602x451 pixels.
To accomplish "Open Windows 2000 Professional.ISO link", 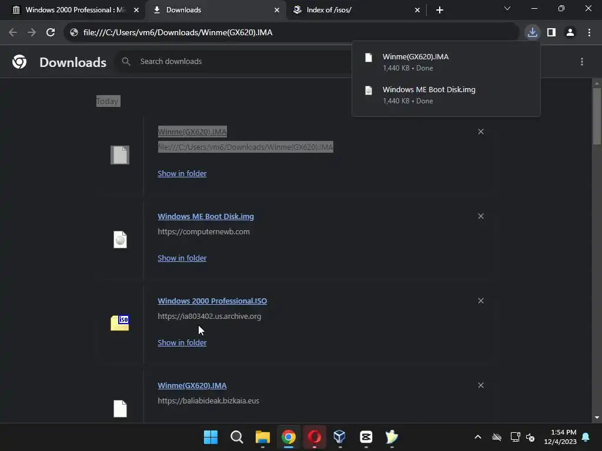I will (x=212, y=301).
